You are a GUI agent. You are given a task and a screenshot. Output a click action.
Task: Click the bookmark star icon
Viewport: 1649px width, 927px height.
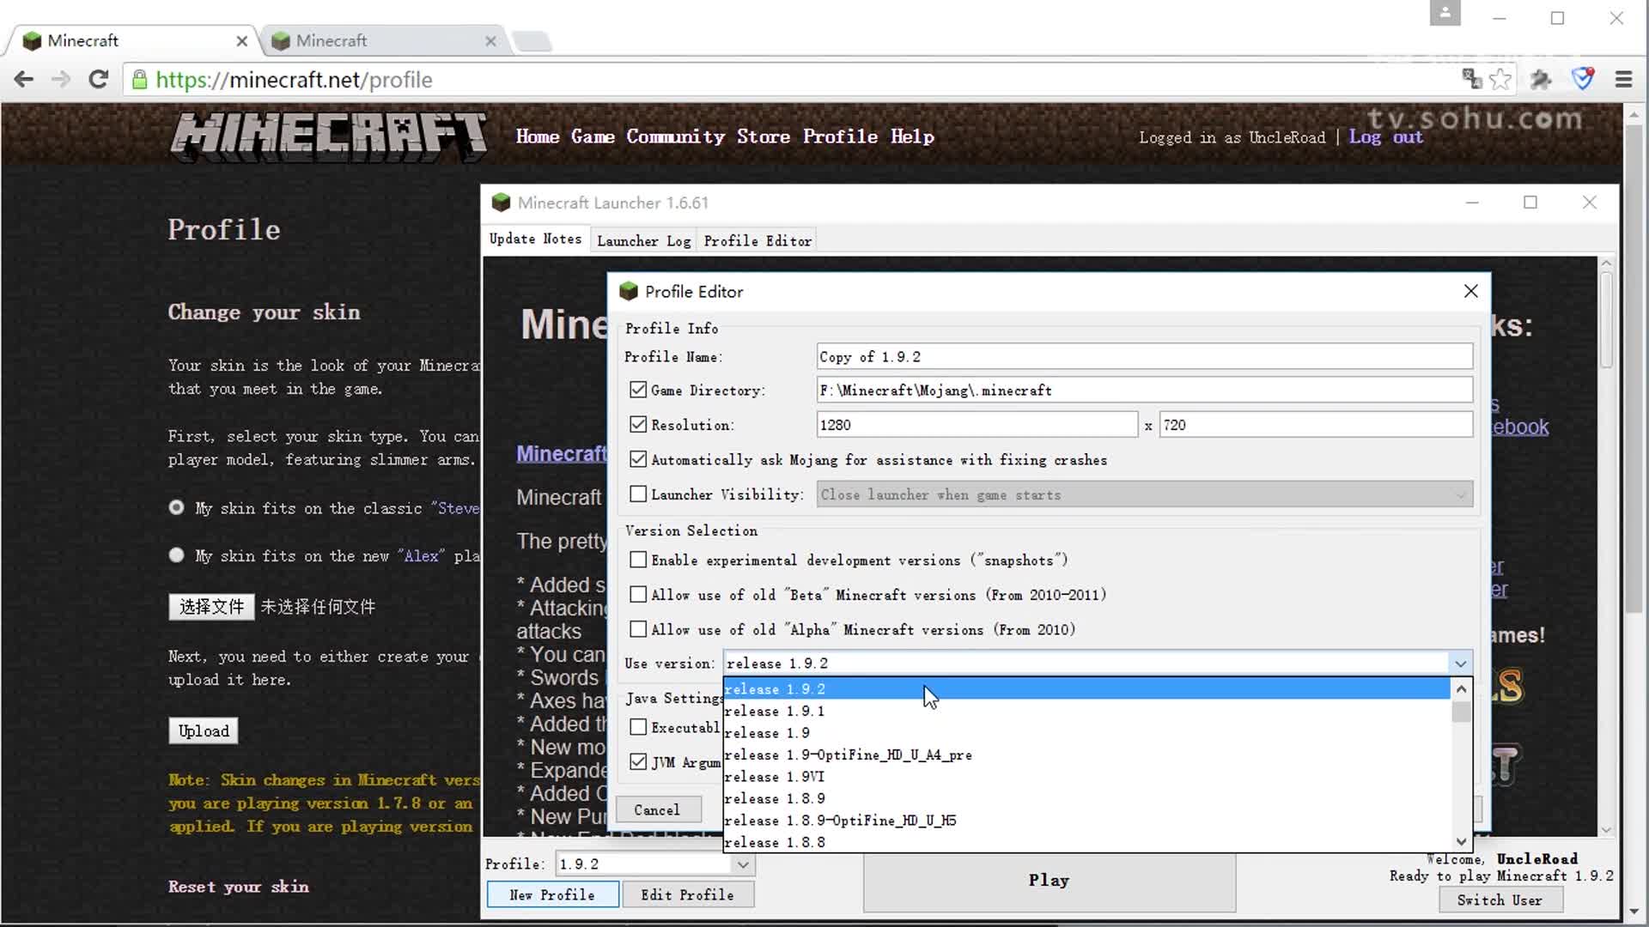[1500, 80]
